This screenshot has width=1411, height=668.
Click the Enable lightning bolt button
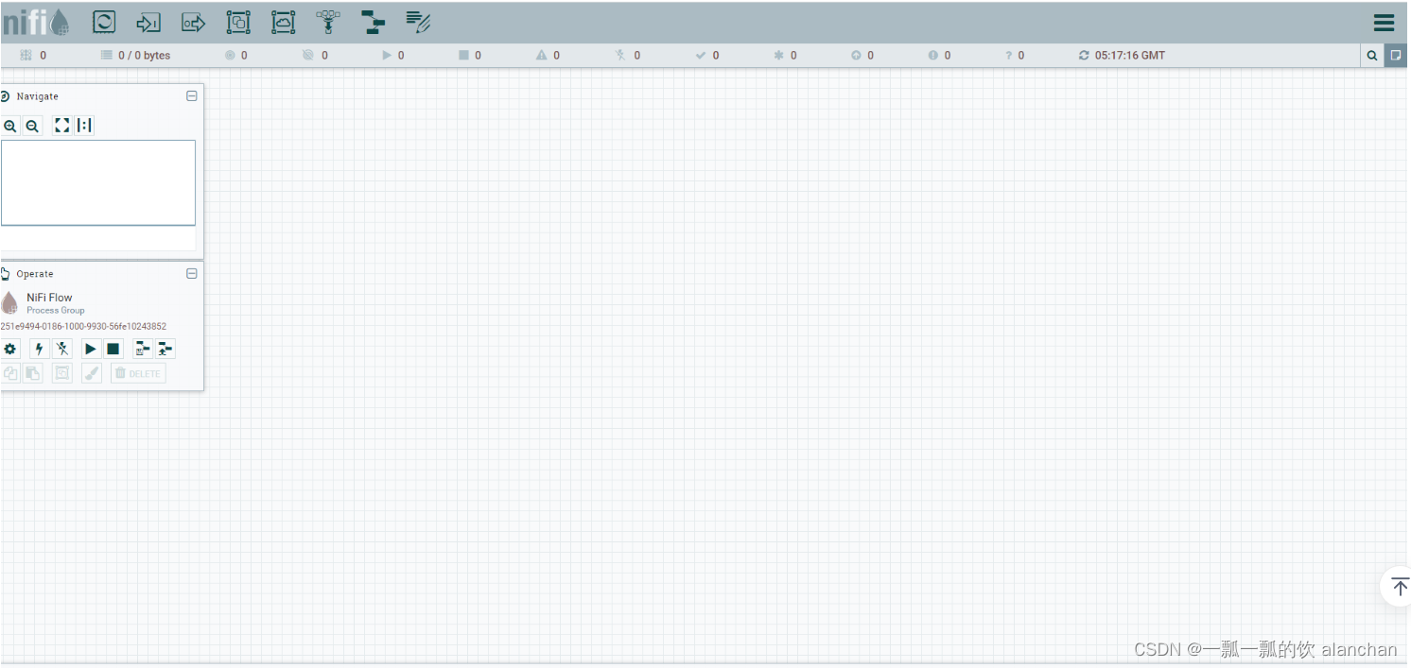pos(39,349)
